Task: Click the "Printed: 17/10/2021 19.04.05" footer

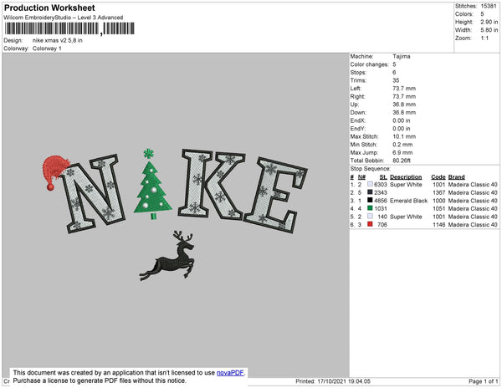Action: [333, 381]
